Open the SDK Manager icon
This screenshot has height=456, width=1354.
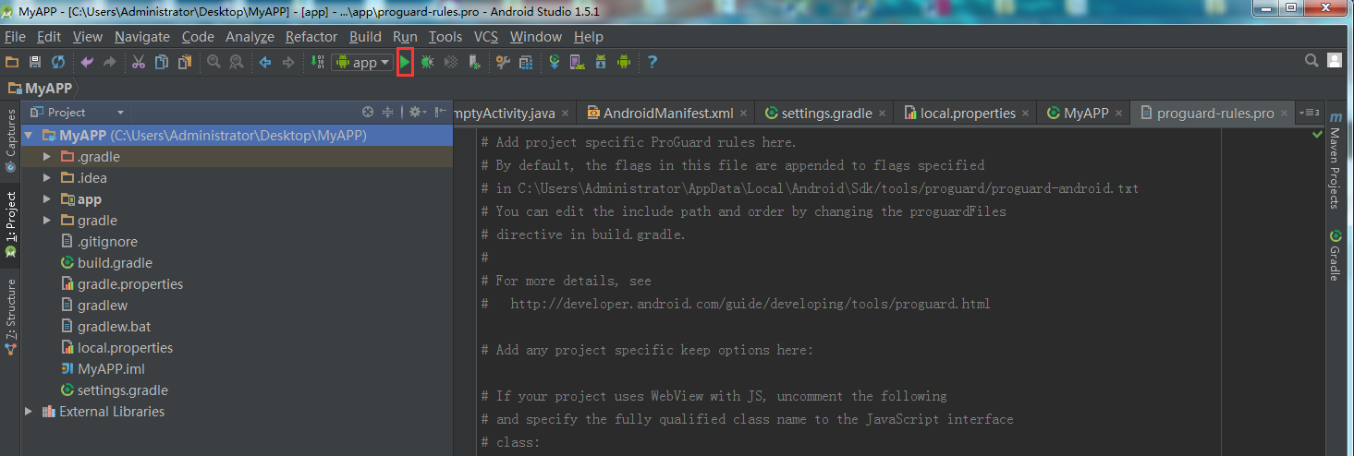[x=601, y=62]
